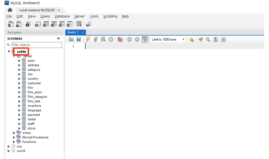Image resolution: width=269 pixels, height=159 pixels.
Task: Create a new schema icon
Action: tap(38, 24)
